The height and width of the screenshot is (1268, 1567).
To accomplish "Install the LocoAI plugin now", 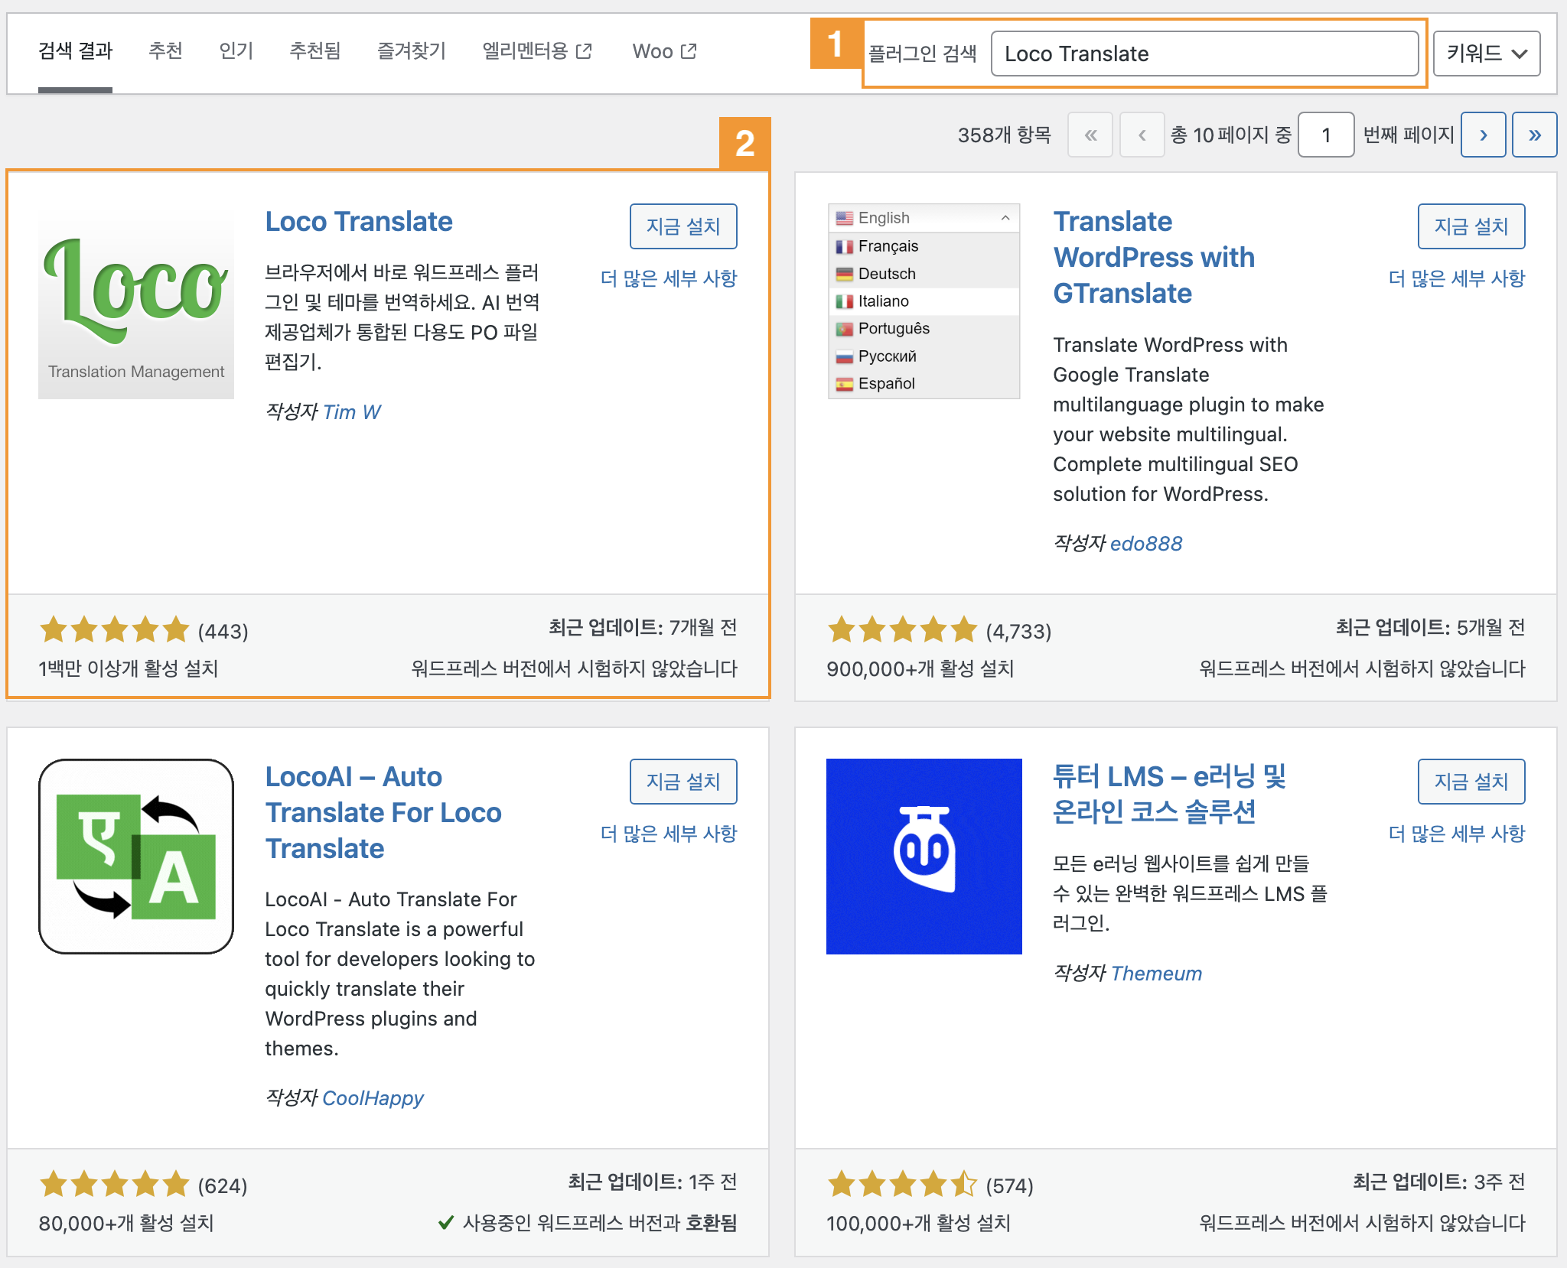I will [x=683, y=782].
